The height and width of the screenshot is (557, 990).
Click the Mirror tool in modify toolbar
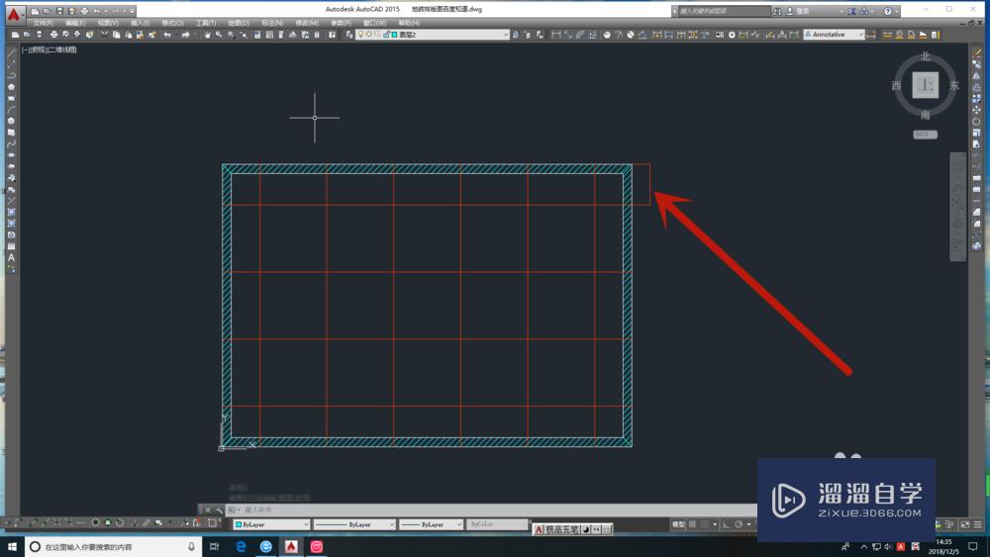[977, 76]
